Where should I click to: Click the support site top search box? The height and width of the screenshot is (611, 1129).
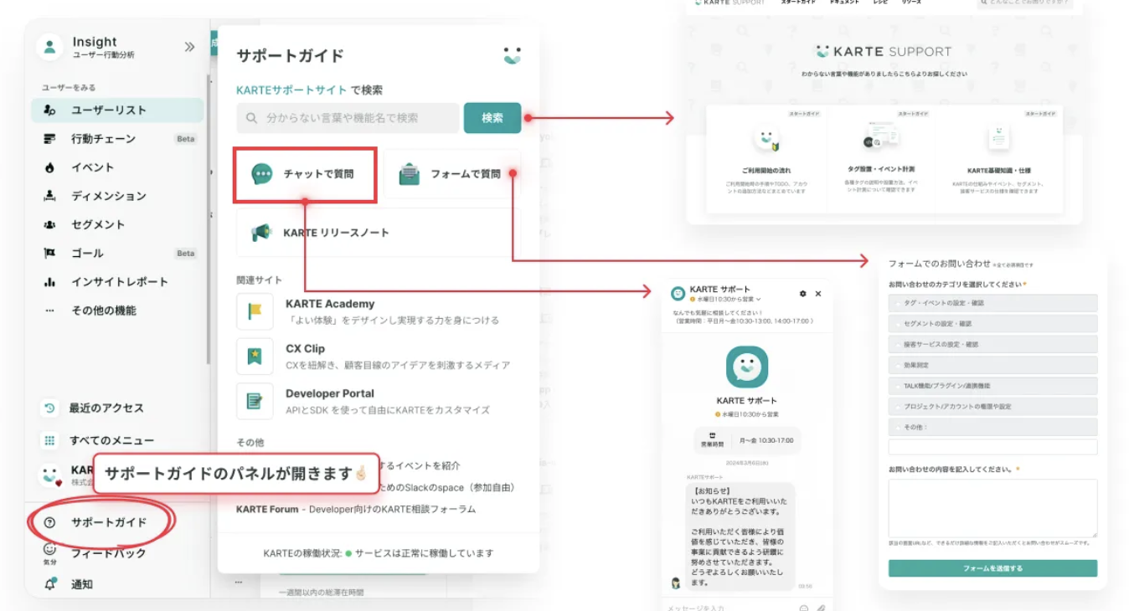click(x=1024, y=3)
